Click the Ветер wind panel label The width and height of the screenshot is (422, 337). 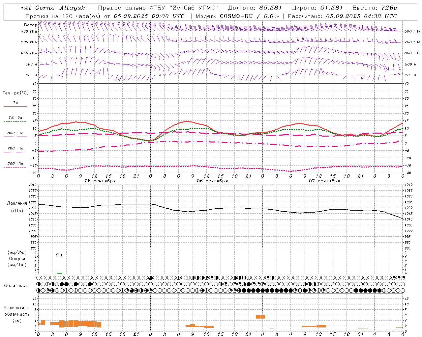[x=31, y=25]
